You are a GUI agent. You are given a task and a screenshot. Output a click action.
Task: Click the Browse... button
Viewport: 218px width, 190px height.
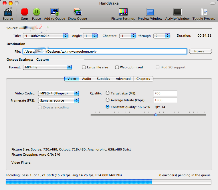tap(201, 51)
